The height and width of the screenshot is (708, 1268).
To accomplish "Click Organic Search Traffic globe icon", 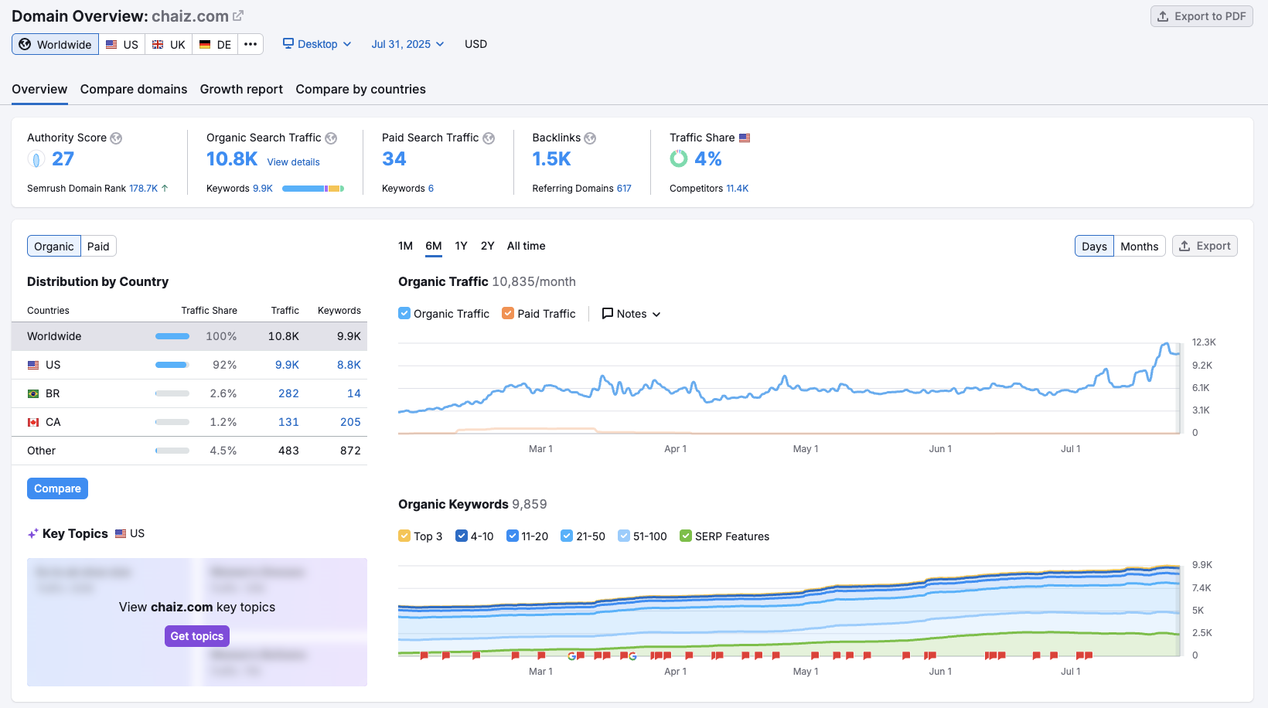I will coord(331,138).
